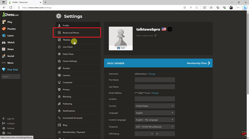Click the US flag next to username

(164, 29)
